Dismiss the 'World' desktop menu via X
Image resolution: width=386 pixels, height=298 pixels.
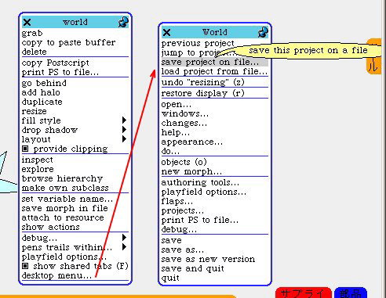tap(166, 32)
